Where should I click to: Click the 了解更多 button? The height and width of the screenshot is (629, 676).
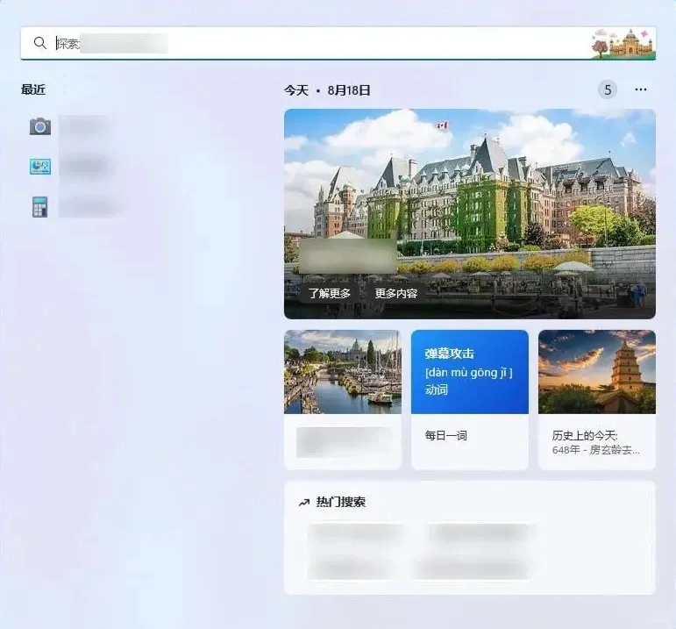click(330, 293)
